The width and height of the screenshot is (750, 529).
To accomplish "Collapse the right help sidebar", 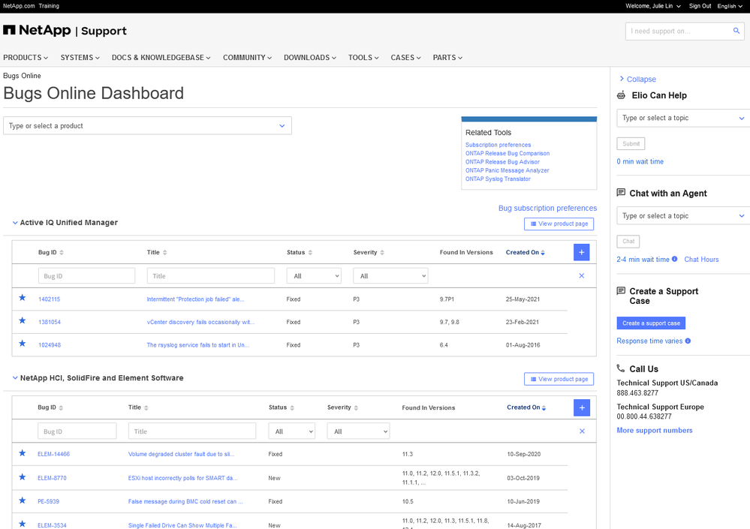I will 637,79.
